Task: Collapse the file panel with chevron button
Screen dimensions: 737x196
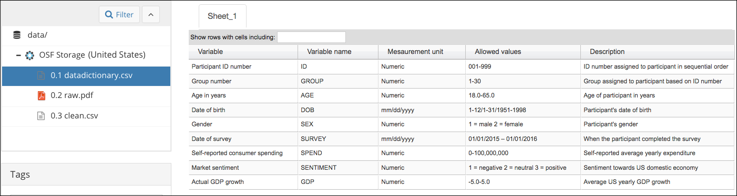Action: click(x=150, y=15)
